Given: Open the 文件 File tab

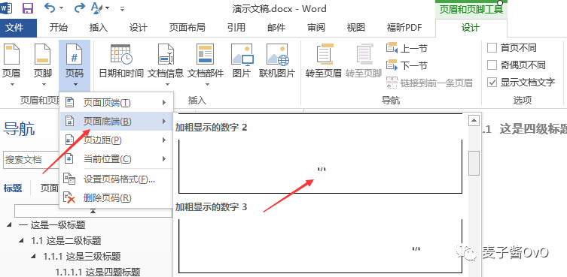Looking at the screenshot, I should 18,28.
